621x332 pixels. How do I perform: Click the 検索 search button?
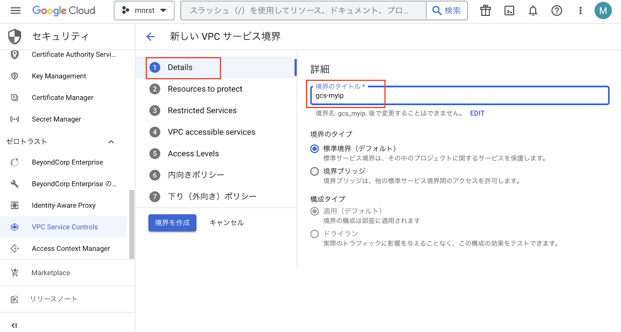(447, 10)
